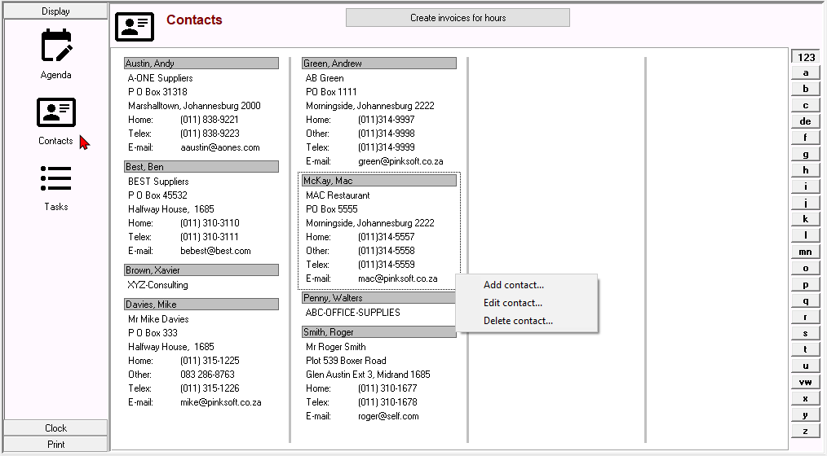Click email roger@self.com
Image resolution: width=827 pixels, height=456 pixels.
tap(388, 416)
